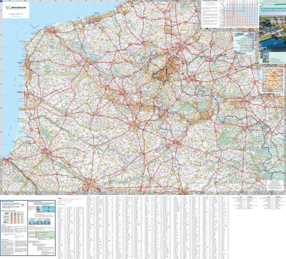This screenshot has height=259, width=286.
Task: Click the seatbelt illustration in the vehicle safety panel
Action: point(39,209)
